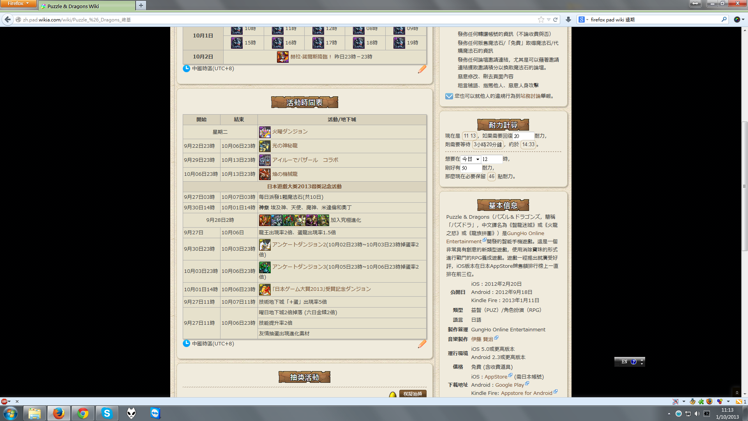Click the 神祭 event text

(264, 208)
